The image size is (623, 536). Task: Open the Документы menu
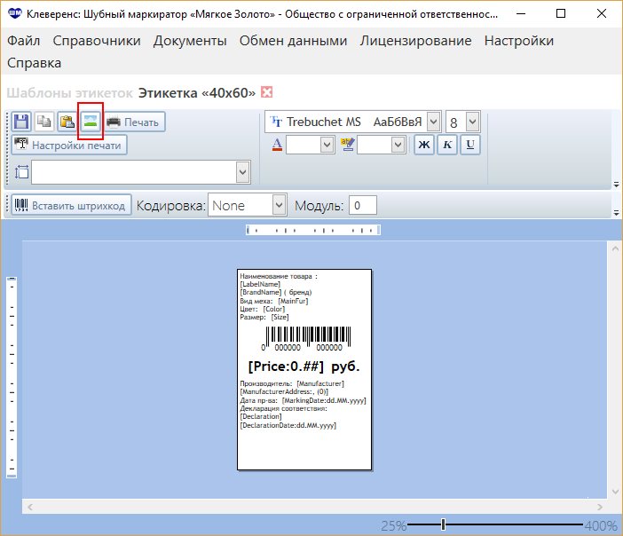tap(190, 41)
